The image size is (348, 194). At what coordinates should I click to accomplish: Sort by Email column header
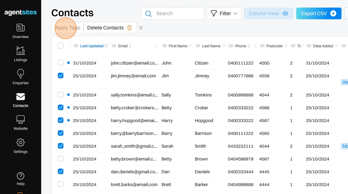coord(123,46)
